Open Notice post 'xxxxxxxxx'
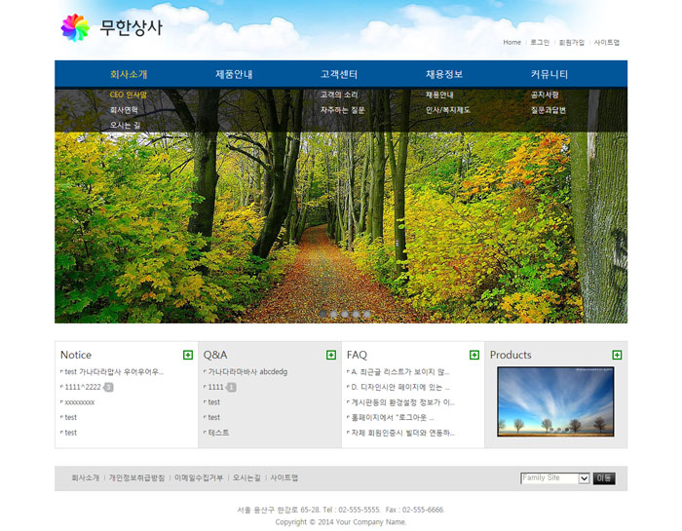The height and width of the screenshot is (531, 682). click(x=80, y=402)
